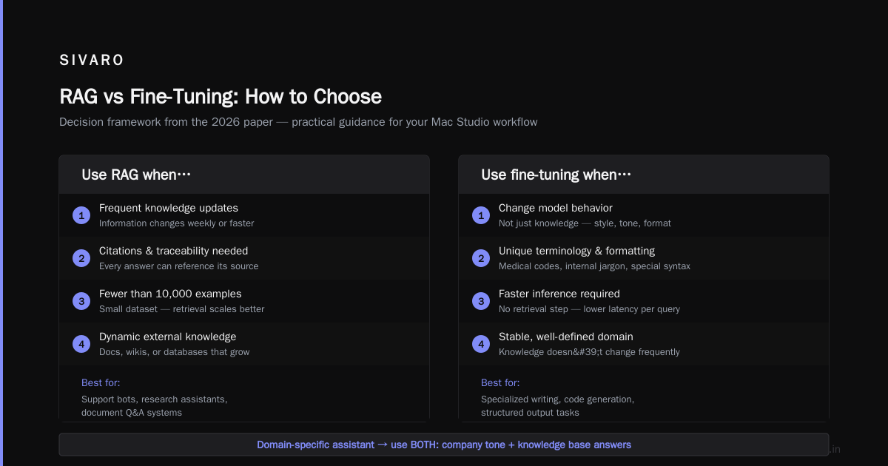Click badge 3 next to Faster inference required

coord(481,301)
